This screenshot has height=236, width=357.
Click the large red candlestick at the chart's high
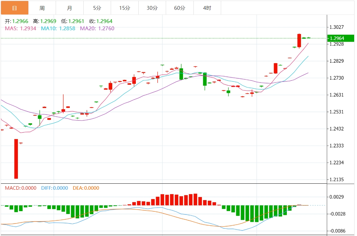point(299,41)
